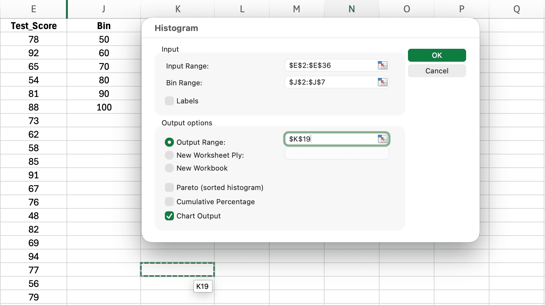Select the Output Range radio button
Screen dimensions: 545x305
[x=169, y=142]
